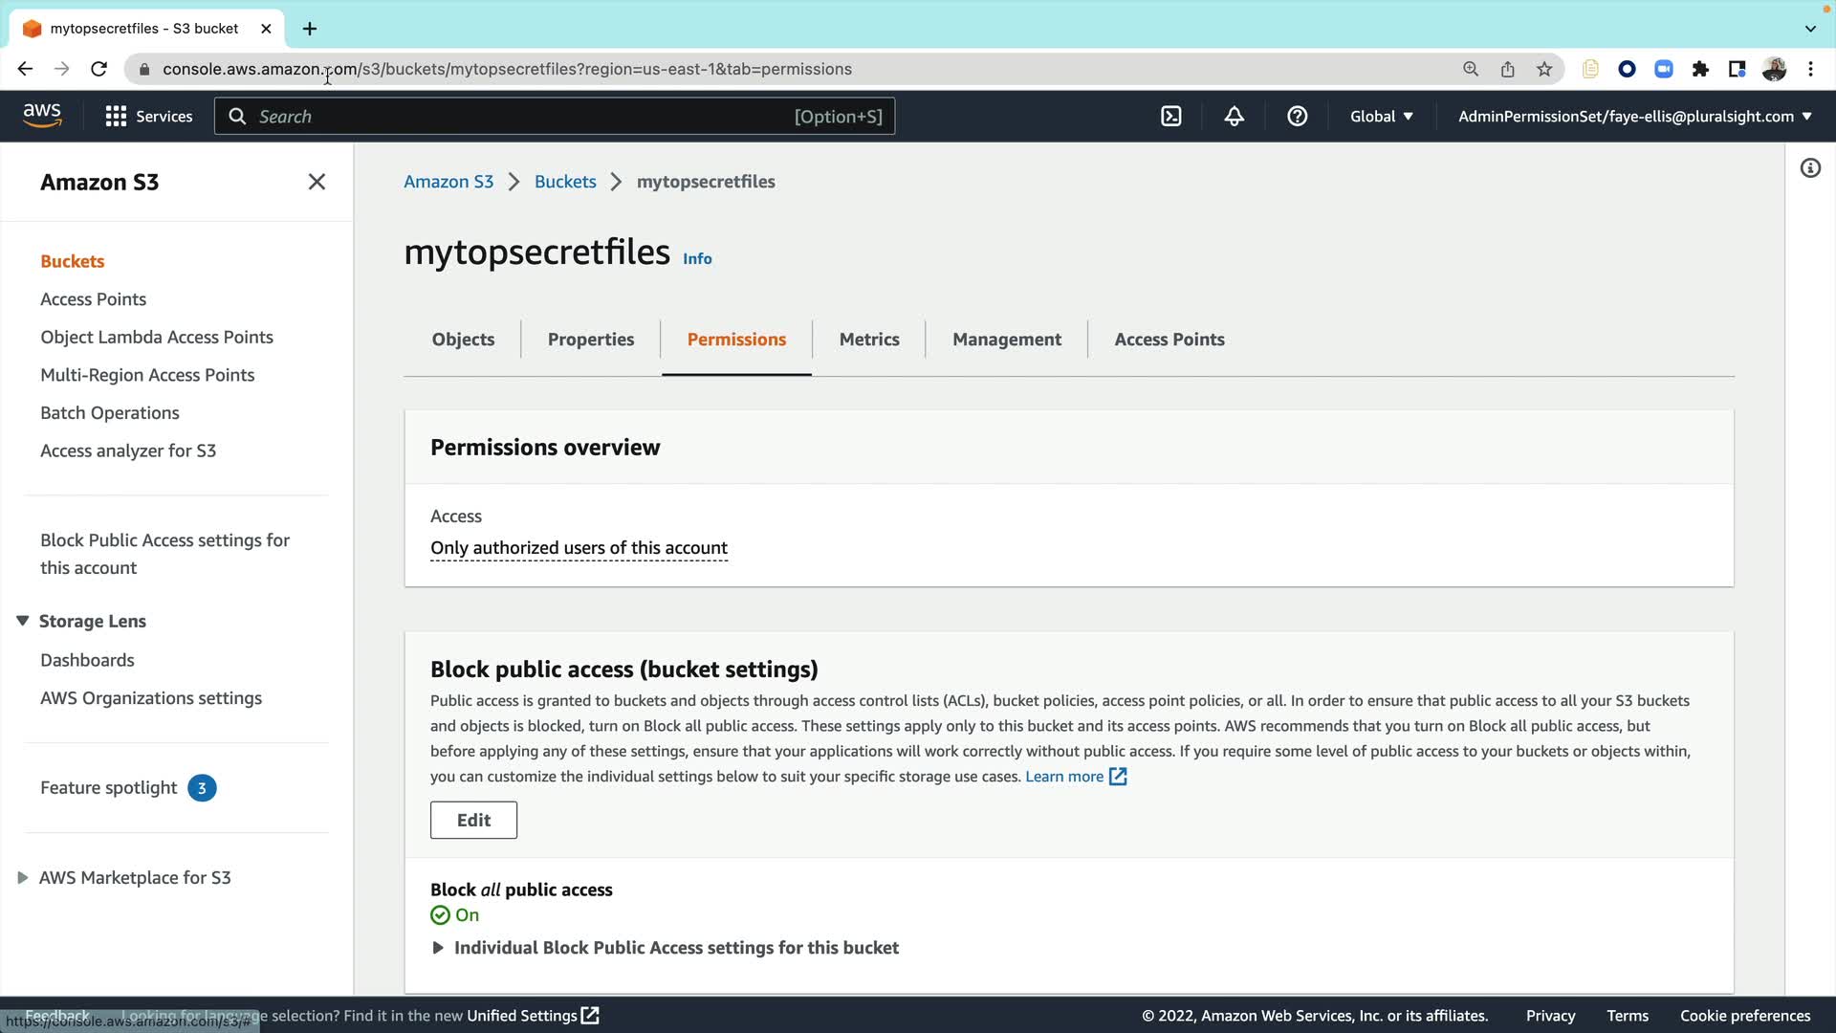The height and width of the screenshot is (1033, 1836).
Task: Collapse the Storage Lens section
Action: (23, 621)
